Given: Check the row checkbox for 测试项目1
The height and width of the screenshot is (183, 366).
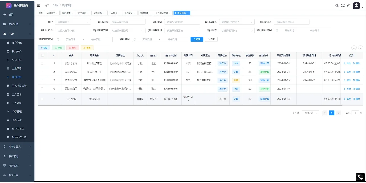Looking at the screenshot, I should [42, 99].
